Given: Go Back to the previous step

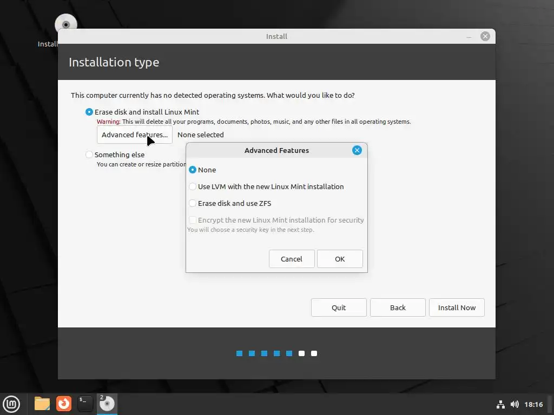Looking at the screenshot, I should (x=398, y=307).
